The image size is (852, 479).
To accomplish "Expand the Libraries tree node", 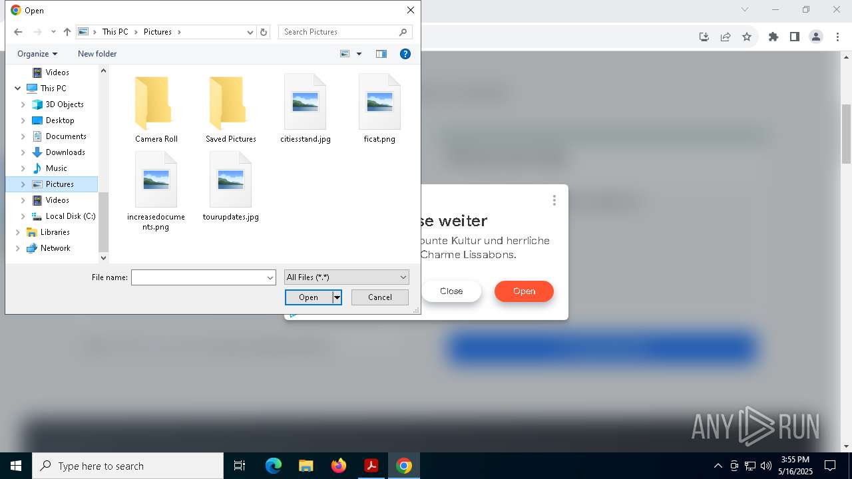I will point(18,232).
